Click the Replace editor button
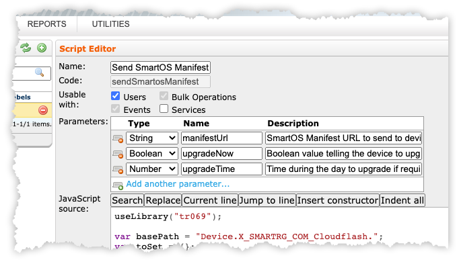Viewport: 457px width, 262px height. 163,200
